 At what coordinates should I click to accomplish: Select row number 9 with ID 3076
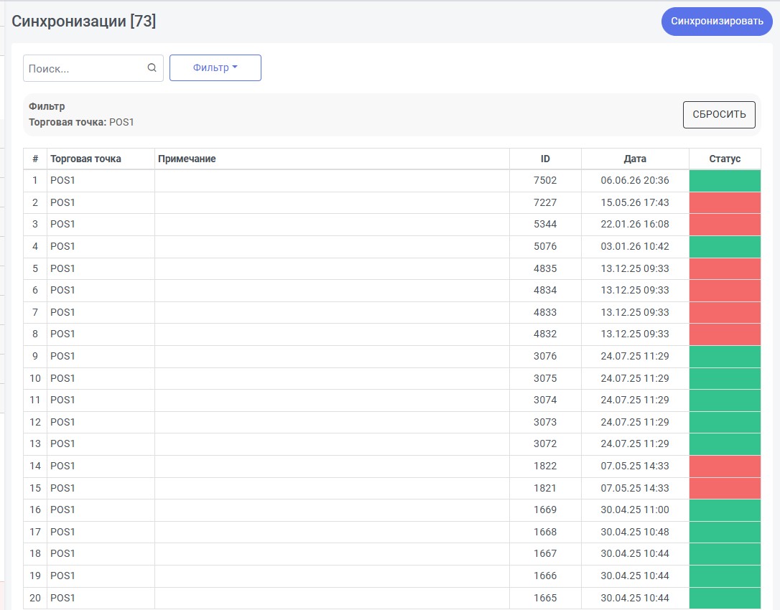(392, 357)
